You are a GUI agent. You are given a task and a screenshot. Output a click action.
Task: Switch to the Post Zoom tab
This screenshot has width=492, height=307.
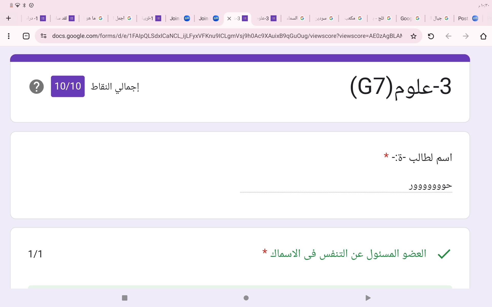[468, 18]
